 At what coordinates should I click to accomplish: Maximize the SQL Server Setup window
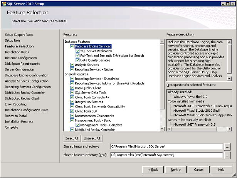pos(228,4)
